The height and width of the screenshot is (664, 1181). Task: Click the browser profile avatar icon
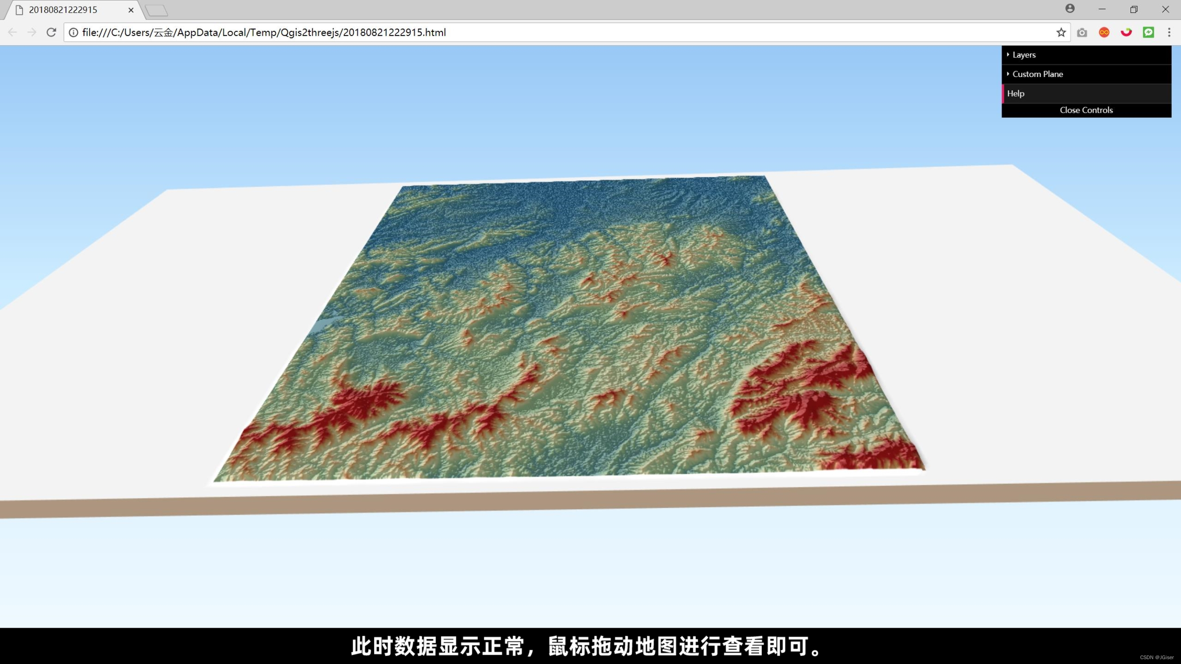[x=1070, y=9]
